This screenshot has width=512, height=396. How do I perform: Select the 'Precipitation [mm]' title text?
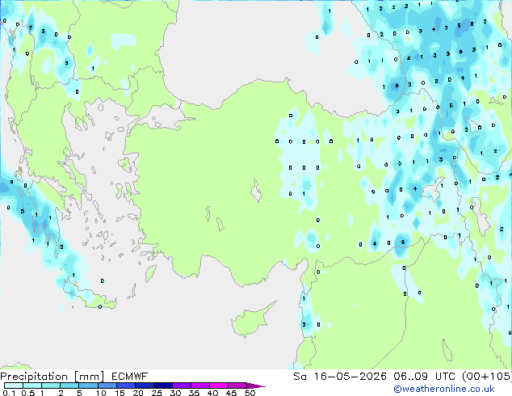pyautogui.click(x=52, y=377)
